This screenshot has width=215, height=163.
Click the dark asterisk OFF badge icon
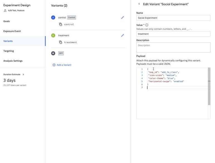tap(53, 53)
